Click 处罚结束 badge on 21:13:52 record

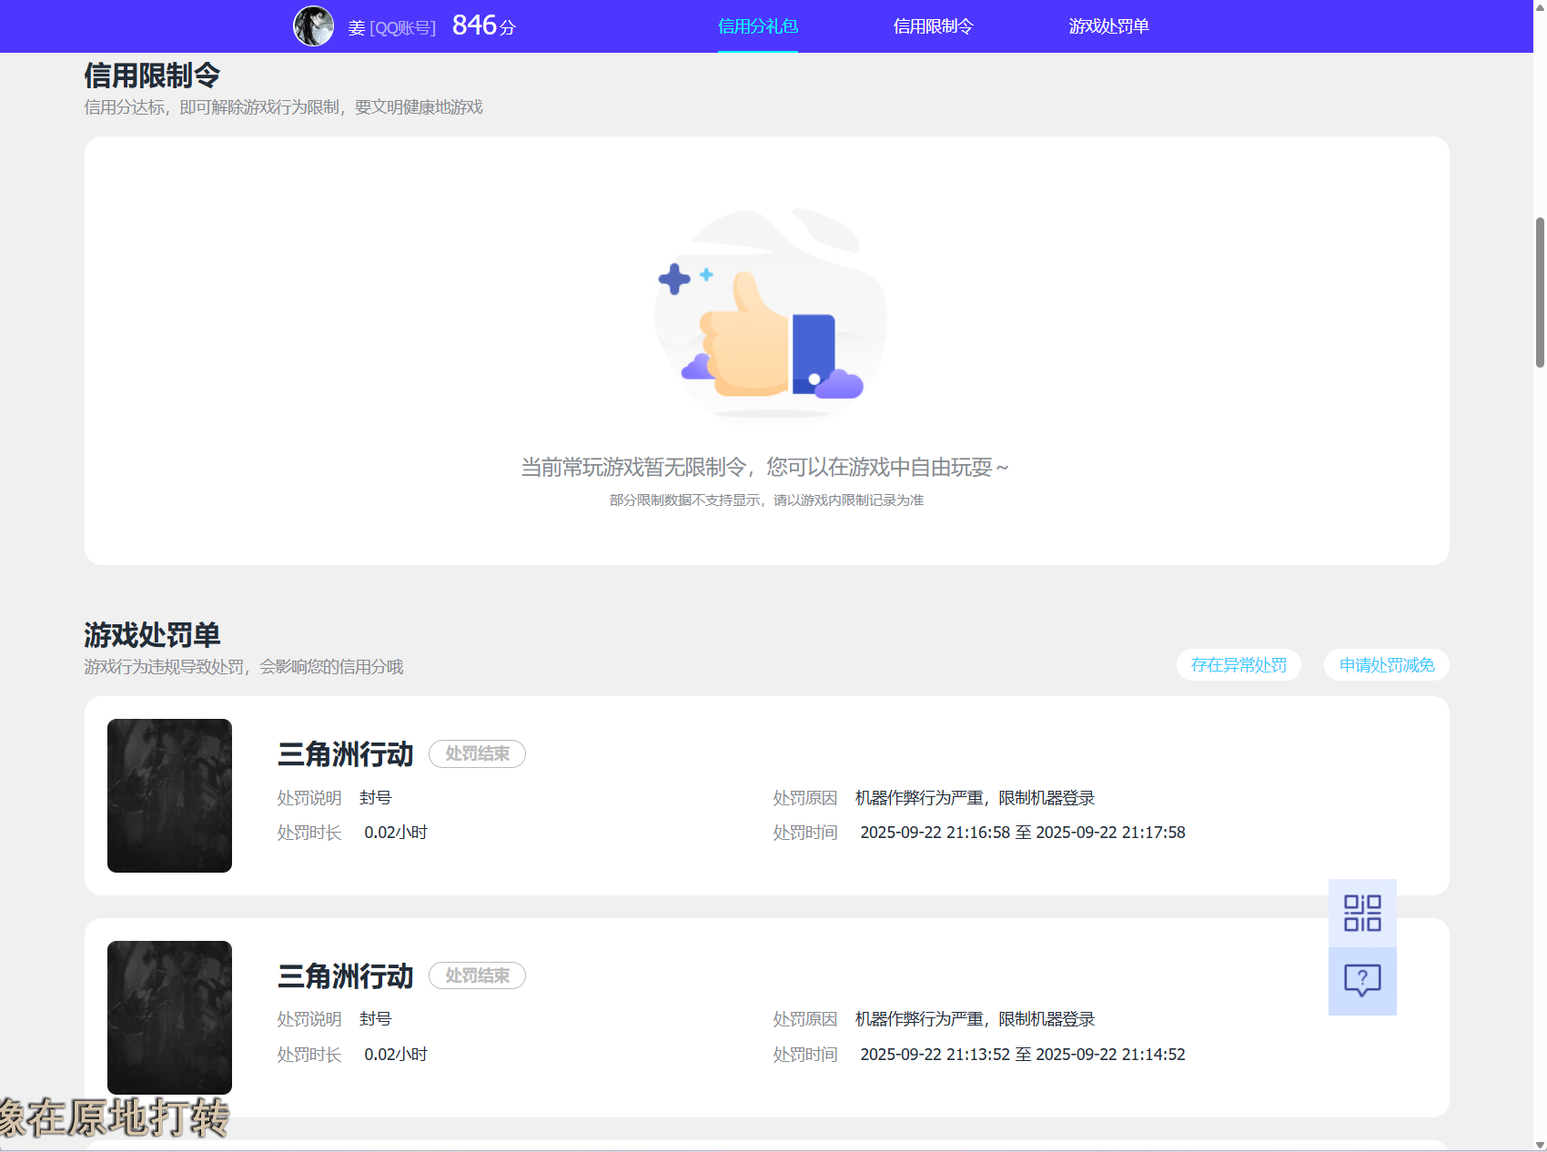(x=477, y=975)
